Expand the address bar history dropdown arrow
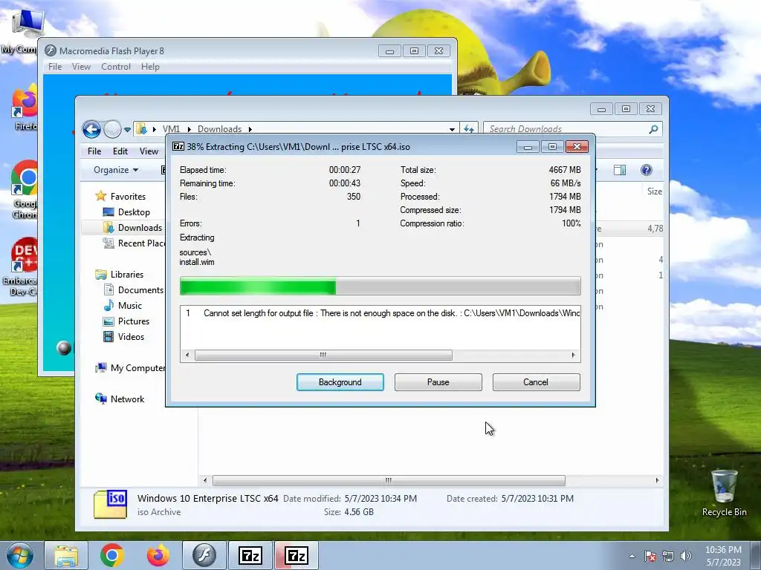 452,129
